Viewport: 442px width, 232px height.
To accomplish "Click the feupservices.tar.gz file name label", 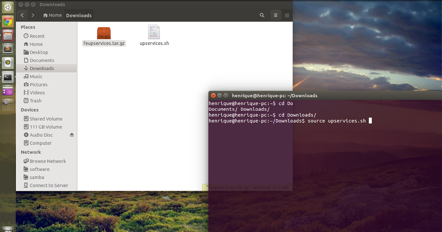I will (104, 43).
